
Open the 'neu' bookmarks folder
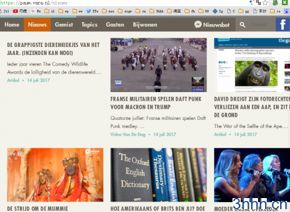[x=108, y=11]
